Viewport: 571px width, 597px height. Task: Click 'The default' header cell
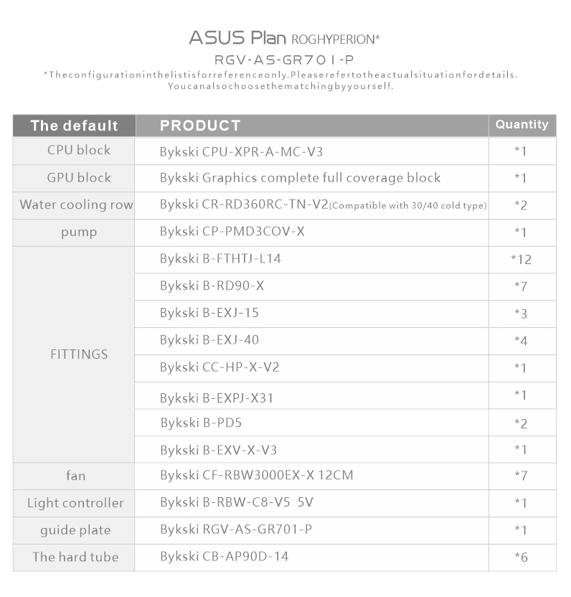click(x=74, y=126)
